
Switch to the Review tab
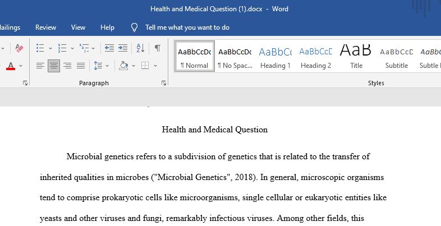click(x=45, y=27)
